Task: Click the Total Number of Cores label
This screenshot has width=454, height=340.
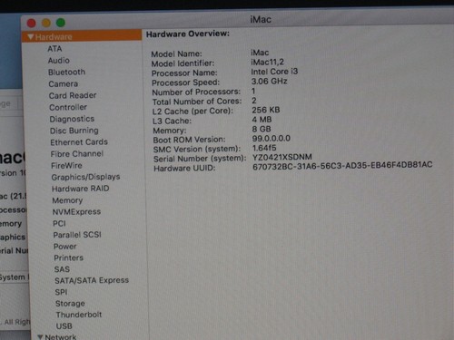Action: (197, 102)
